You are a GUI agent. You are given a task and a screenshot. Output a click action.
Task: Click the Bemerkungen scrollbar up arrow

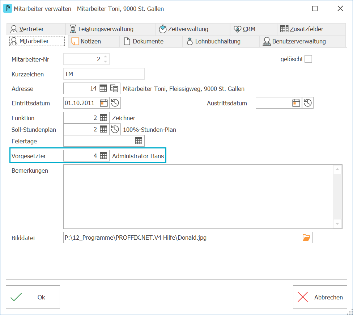coord(337,169)
